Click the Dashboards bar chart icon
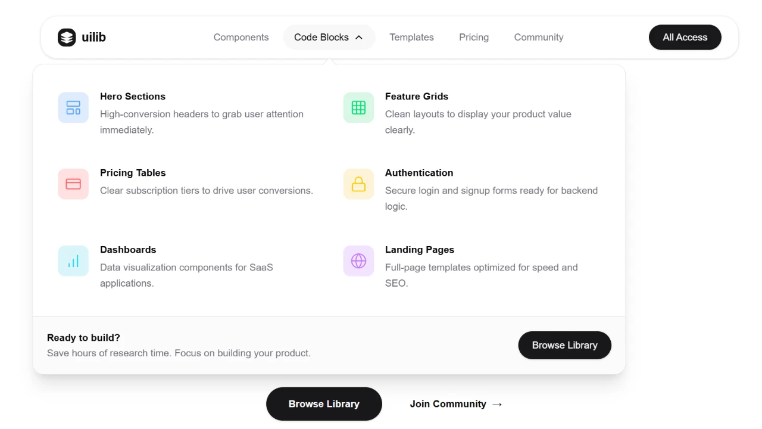 [x=73, y=260]
